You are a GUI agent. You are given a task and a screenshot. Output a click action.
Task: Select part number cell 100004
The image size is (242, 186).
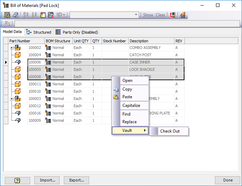36,55
